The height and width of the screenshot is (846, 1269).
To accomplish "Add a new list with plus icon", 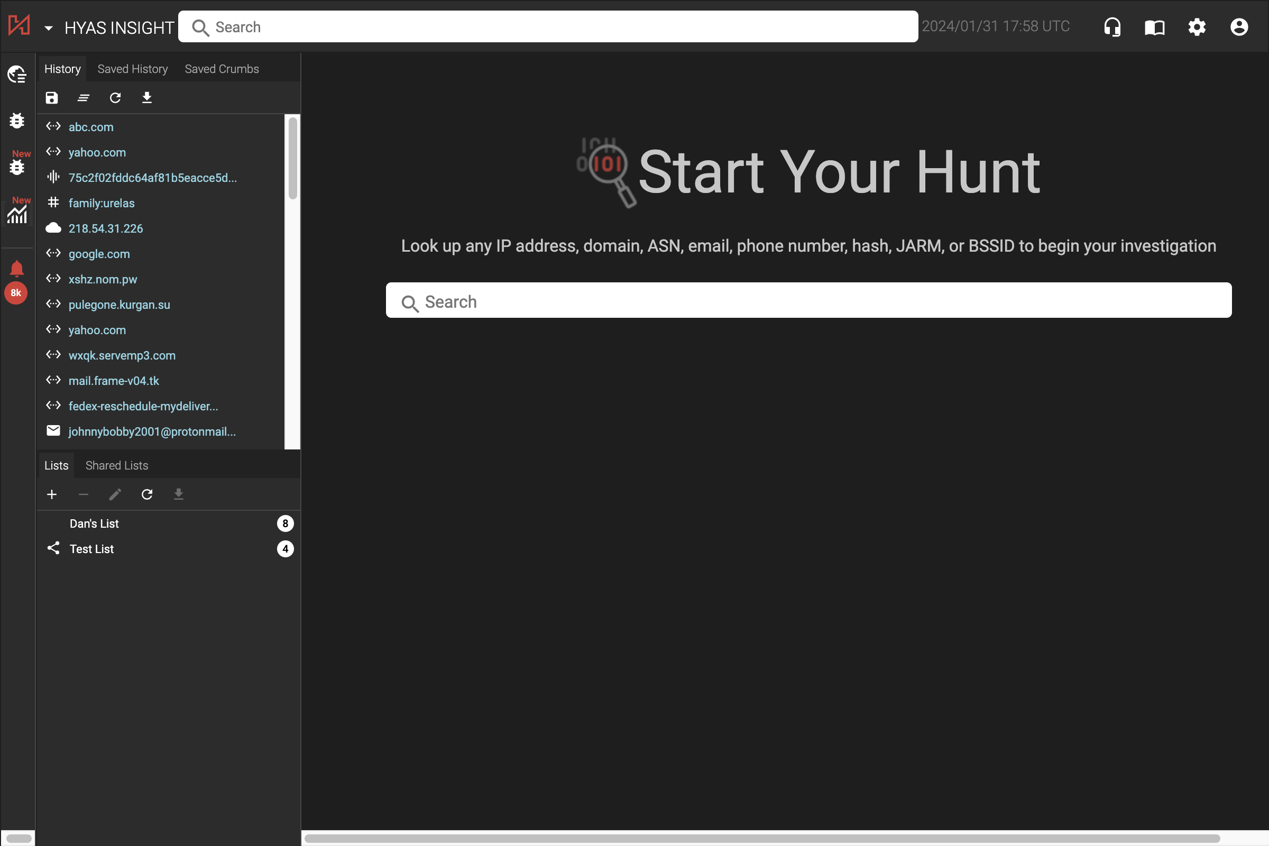I will 52,494.
